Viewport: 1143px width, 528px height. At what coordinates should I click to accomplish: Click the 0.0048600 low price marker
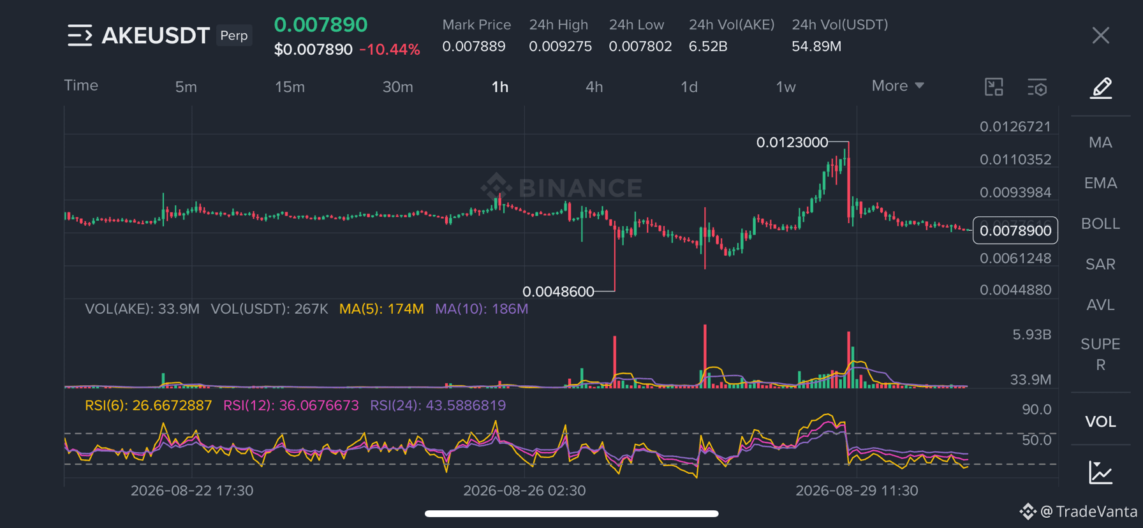coord(558,291)
